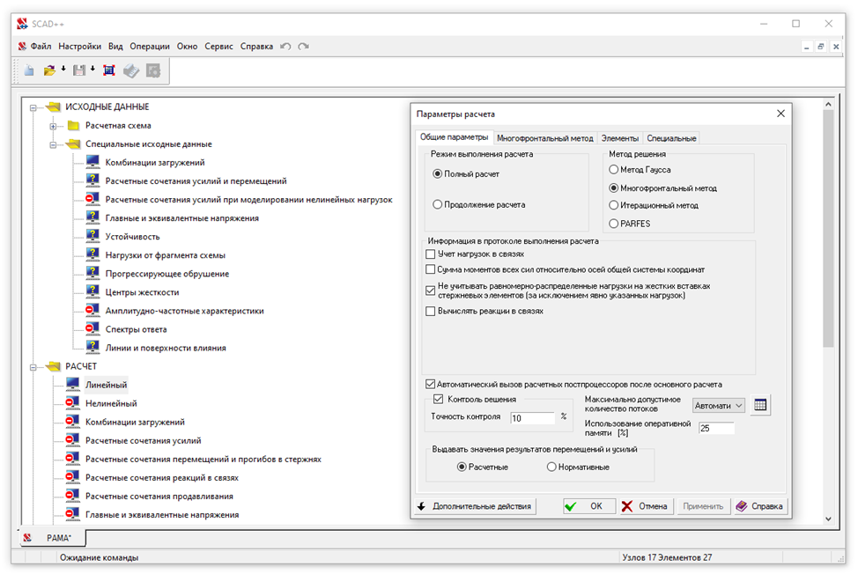Click the icon beside Расчетные сочетания продавливания
The height and width of the screenshot is (574, 858).
point(73,496)
